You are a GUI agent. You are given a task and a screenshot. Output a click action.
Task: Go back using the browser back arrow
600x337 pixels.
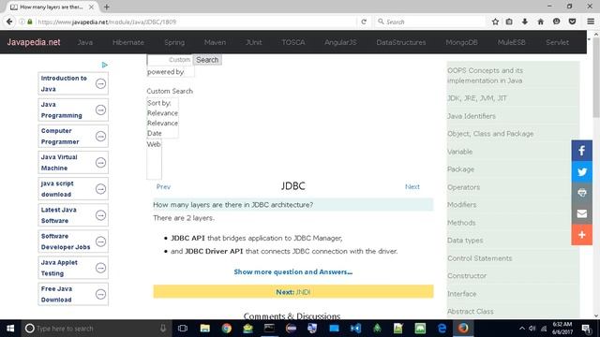[9, 22]
